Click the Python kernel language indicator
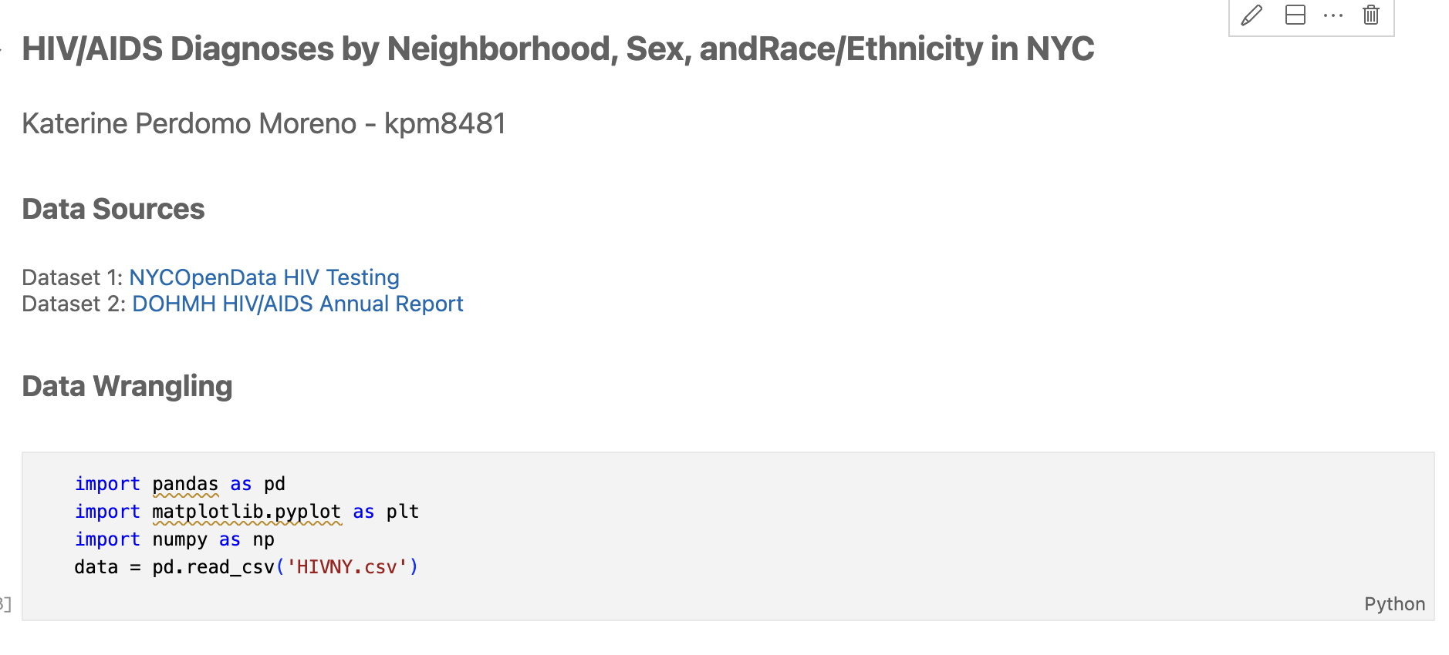1449x655 pixels. 1393,604
